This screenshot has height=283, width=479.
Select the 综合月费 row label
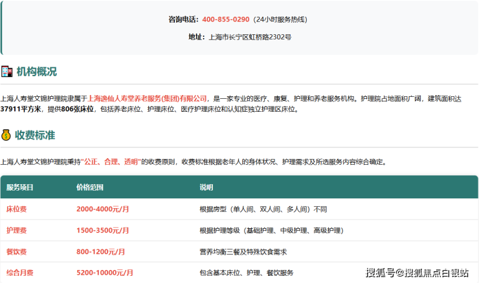coord(20,273)
